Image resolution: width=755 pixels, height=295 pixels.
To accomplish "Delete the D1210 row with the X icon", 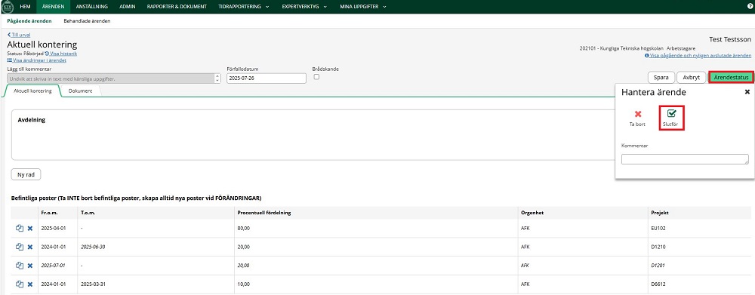I will point(30,247).
